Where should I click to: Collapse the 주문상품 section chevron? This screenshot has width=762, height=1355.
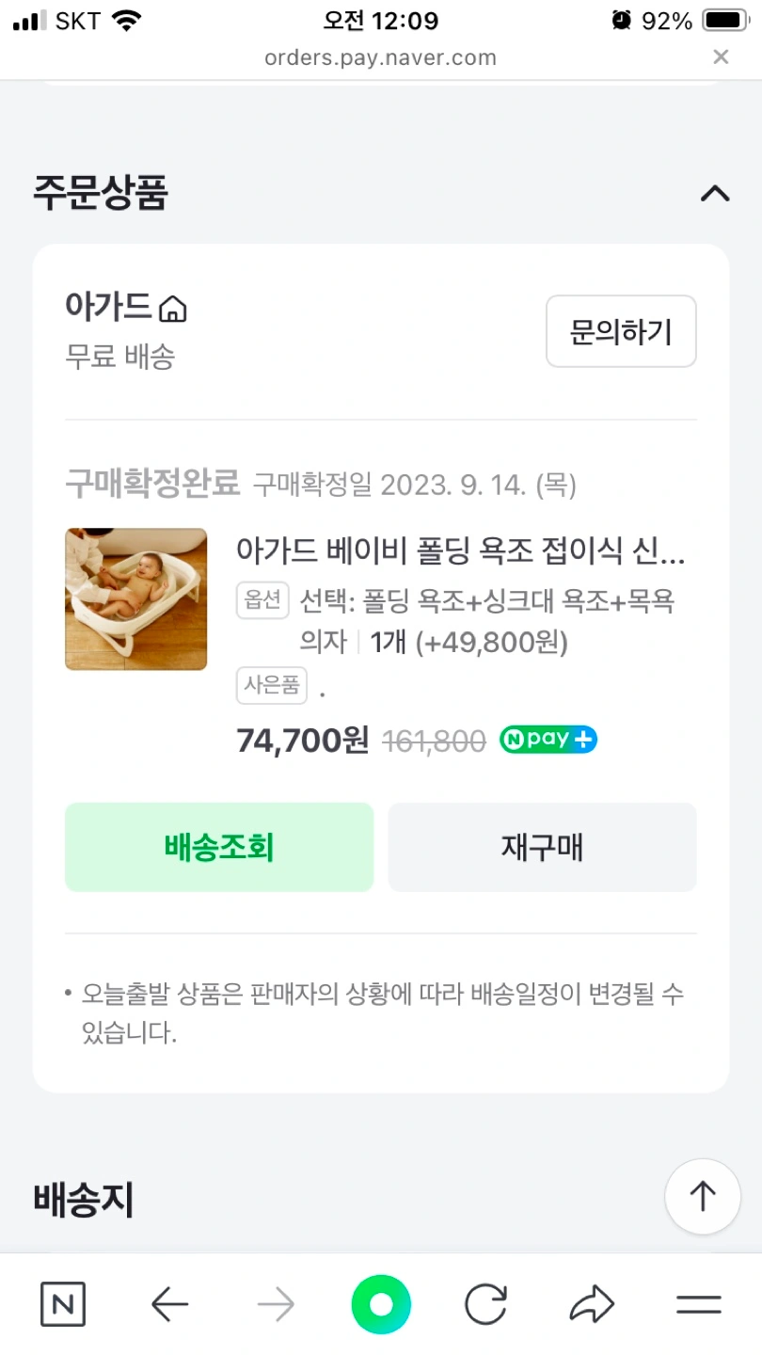point(715,194)
